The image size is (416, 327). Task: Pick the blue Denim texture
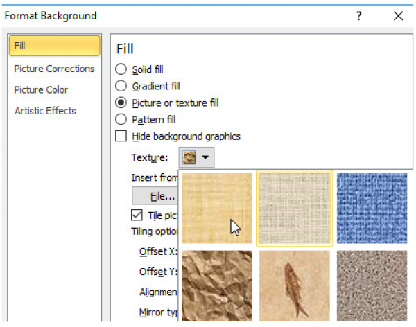pos(372,209)
